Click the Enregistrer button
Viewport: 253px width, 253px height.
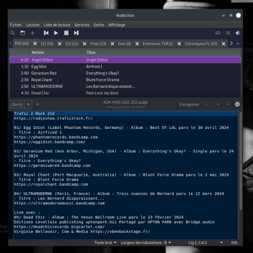[189, 104]
